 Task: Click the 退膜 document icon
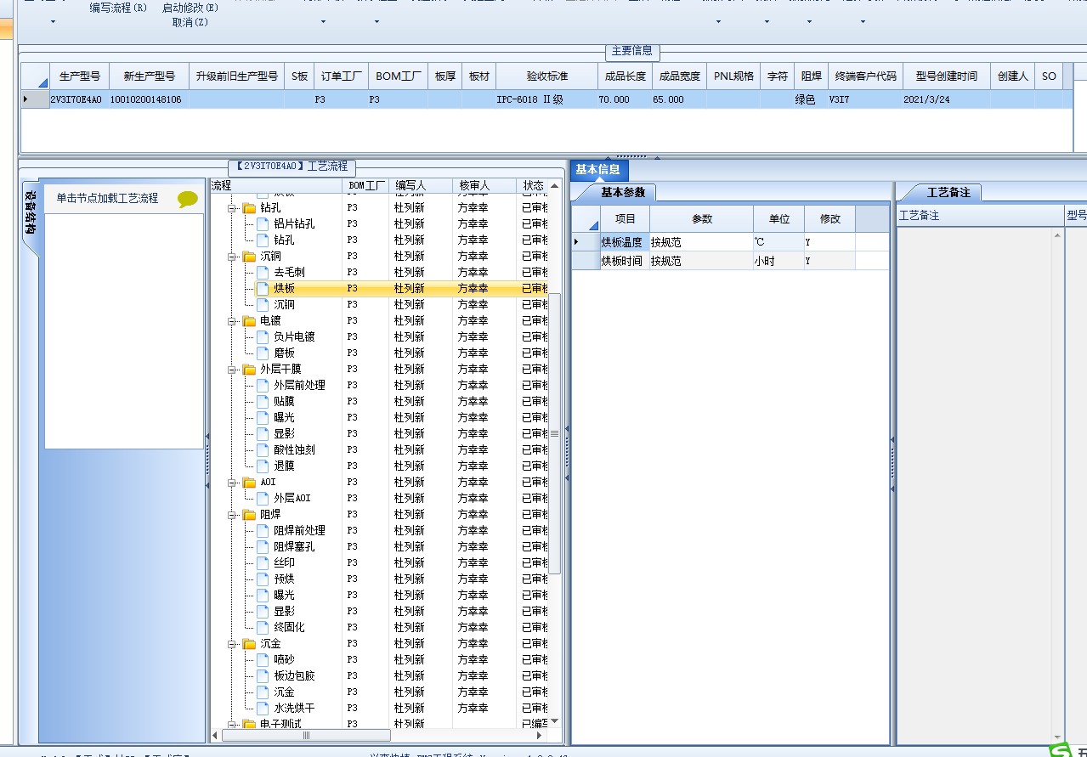(263, 466)
